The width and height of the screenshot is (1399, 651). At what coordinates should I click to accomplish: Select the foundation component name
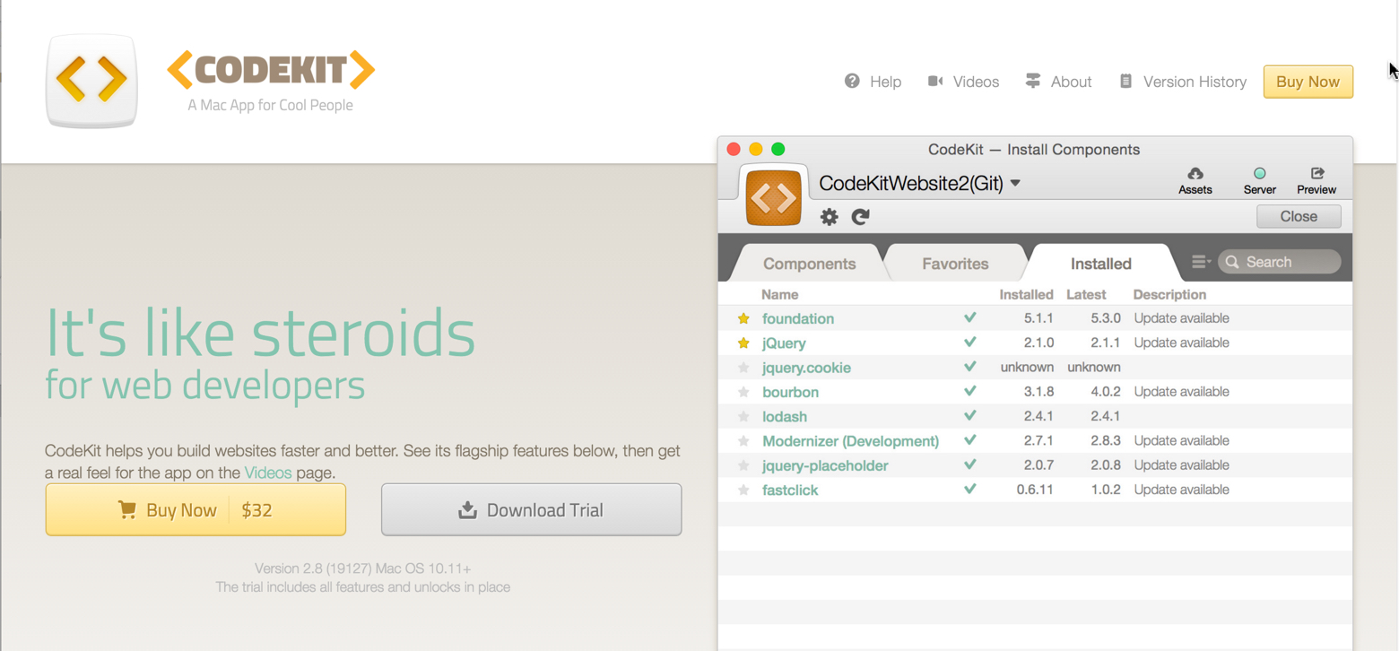(x=798, y=318)
